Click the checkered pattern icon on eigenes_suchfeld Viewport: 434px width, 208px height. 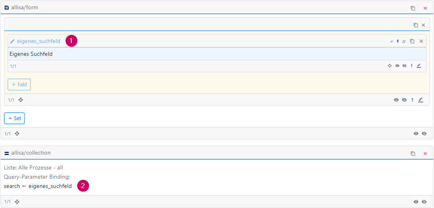[404, 41]
